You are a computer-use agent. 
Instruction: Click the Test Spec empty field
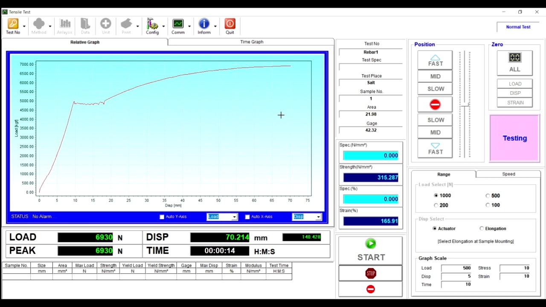point(371,67)
